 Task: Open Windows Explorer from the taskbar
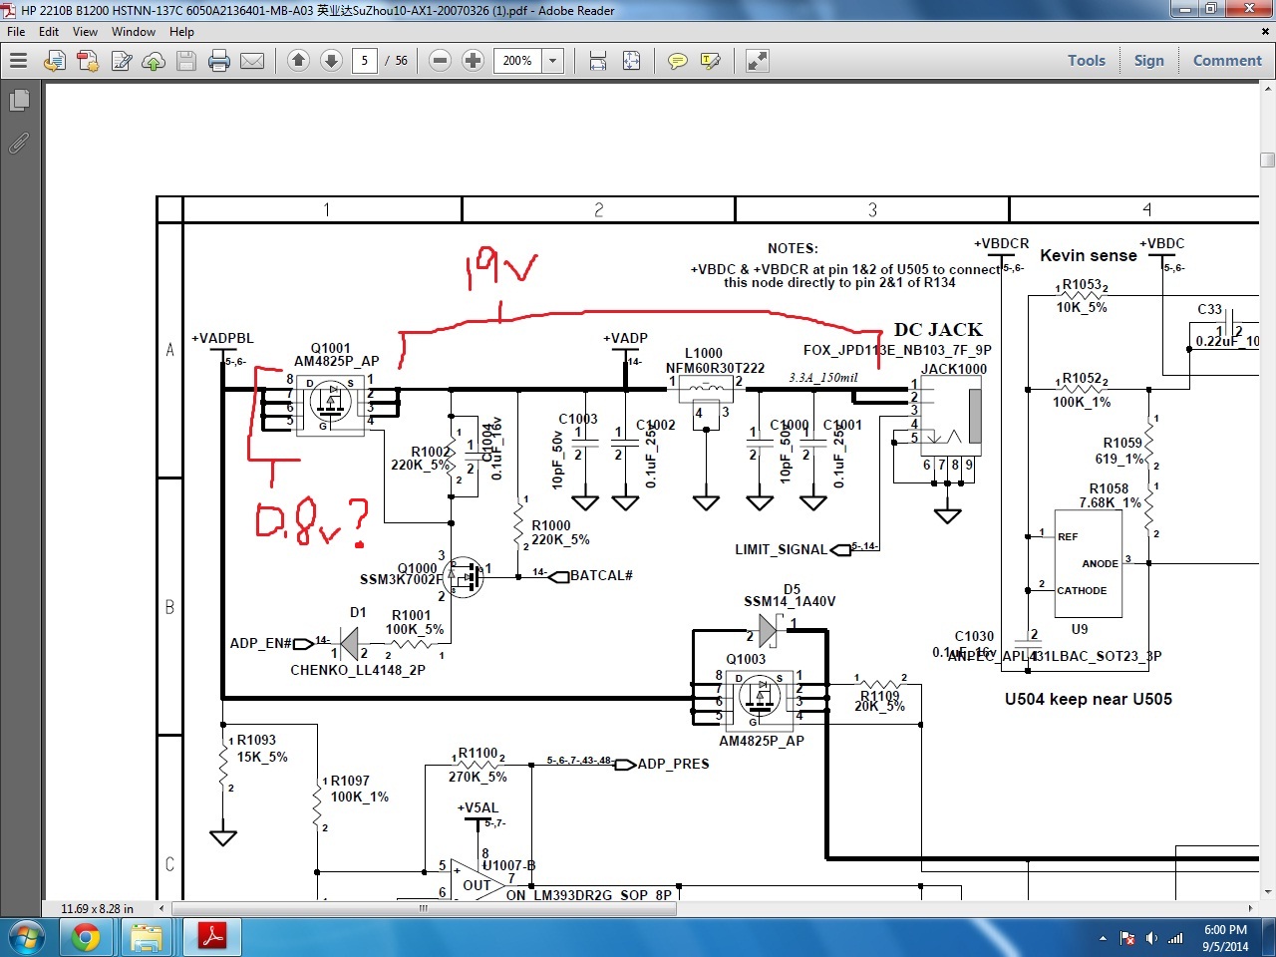pos(147,937)
